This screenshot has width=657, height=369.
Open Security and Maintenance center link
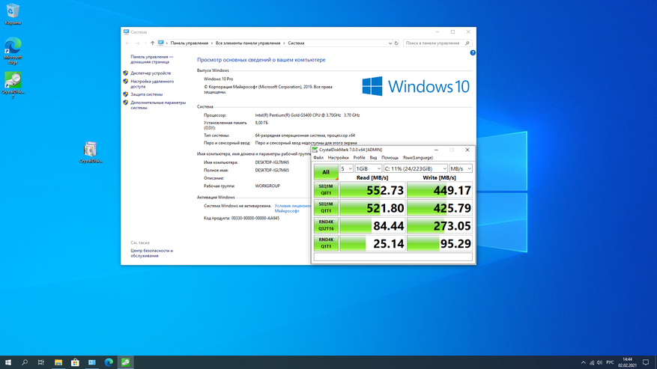(x=151, y=253)
